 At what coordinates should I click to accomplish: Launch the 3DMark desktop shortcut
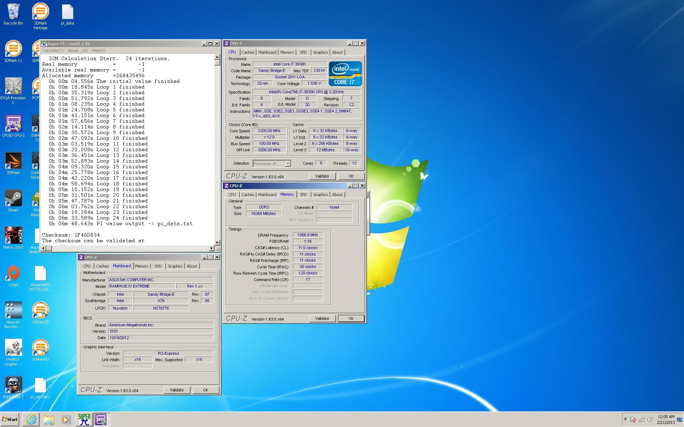click(x=13, y=163)
